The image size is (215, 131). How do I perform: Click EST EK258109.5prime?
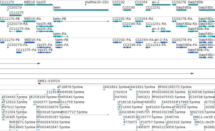pos(43,97)
